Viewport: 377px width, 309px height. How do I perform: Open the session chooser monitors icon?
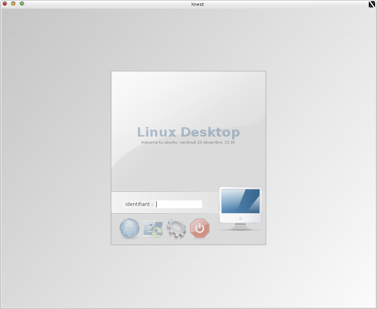153,229
